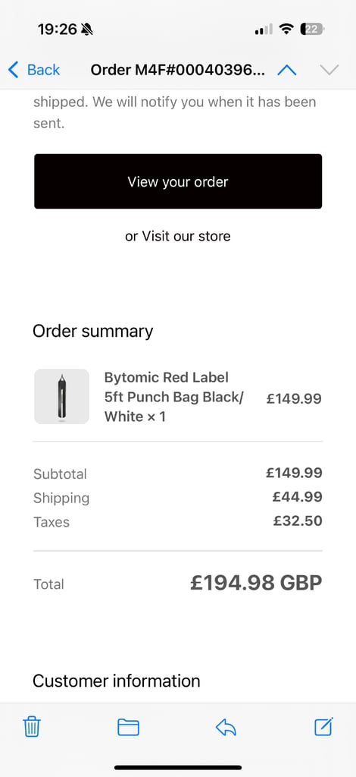The width and height of the screenshot is (356, 777).
Task: Tap the silent mode bell icon
Action: pos(87,30)
